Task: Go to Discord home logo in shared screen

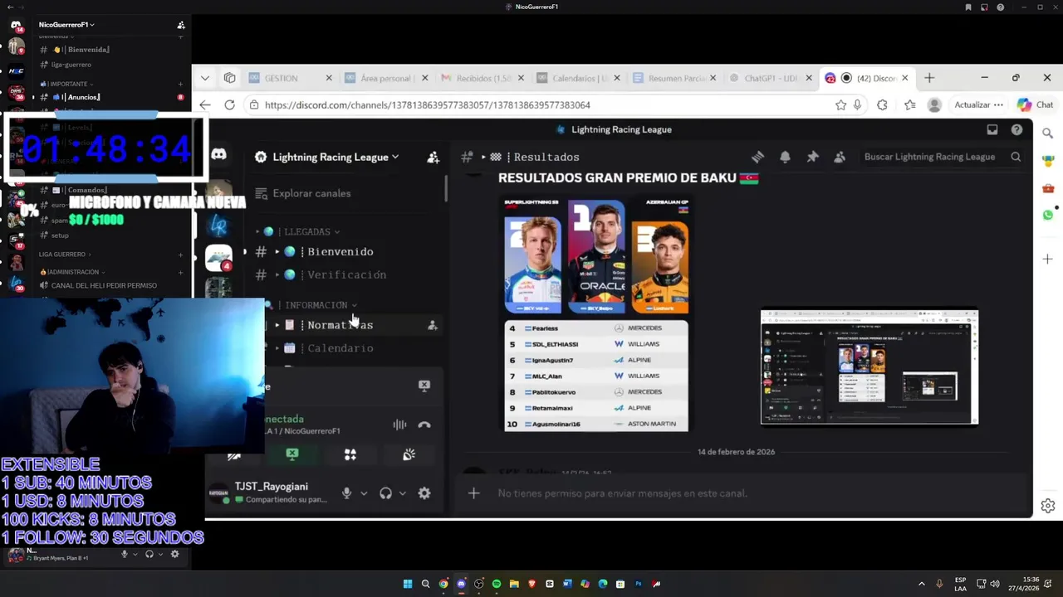Action: point(218,154)
